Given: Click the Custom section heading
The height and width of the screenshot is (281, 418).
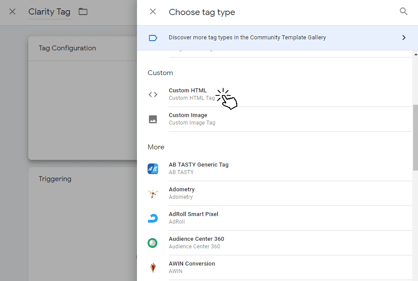Looking at the screenshot, I should click(160, 73).
